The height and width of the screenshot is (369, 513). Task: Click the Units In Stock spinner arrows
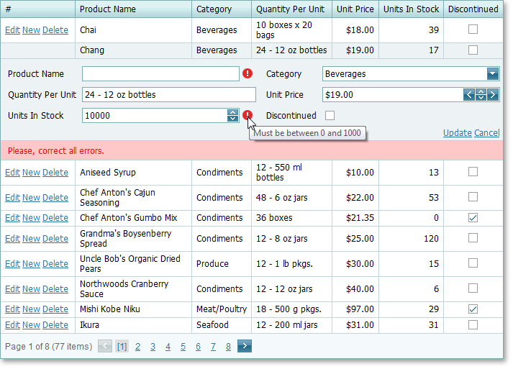232,116
